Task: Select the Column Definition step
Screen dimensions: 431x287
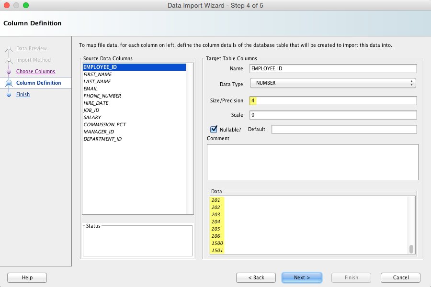Action: pos(38,83)
